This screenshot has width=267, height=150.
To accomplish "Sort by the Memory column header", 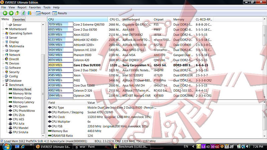I will (183, 19).
